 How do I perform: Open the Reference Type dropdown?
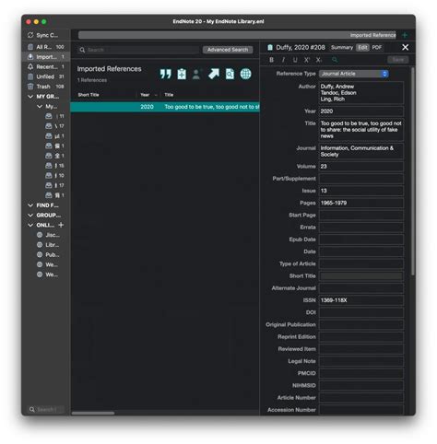click(x=354, y=74)
